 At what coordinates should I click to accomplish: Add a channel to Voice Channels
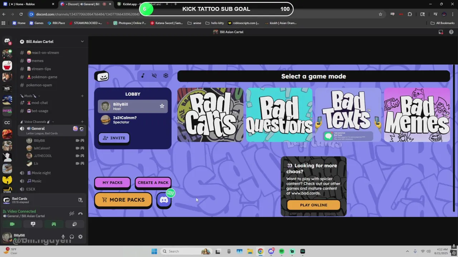[x=82, y=122]
